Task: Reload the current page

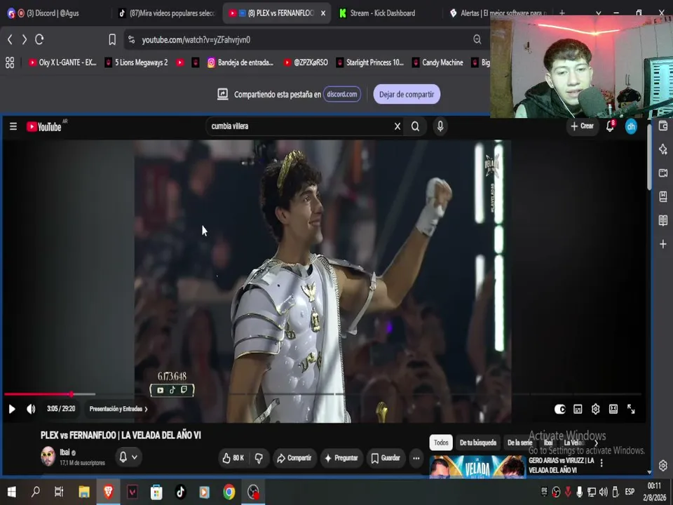Action: 39,40
